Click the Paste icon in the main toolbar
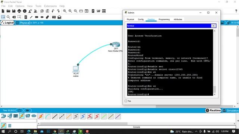The height and width of the screenshot is (134, 239). point(47,11)
